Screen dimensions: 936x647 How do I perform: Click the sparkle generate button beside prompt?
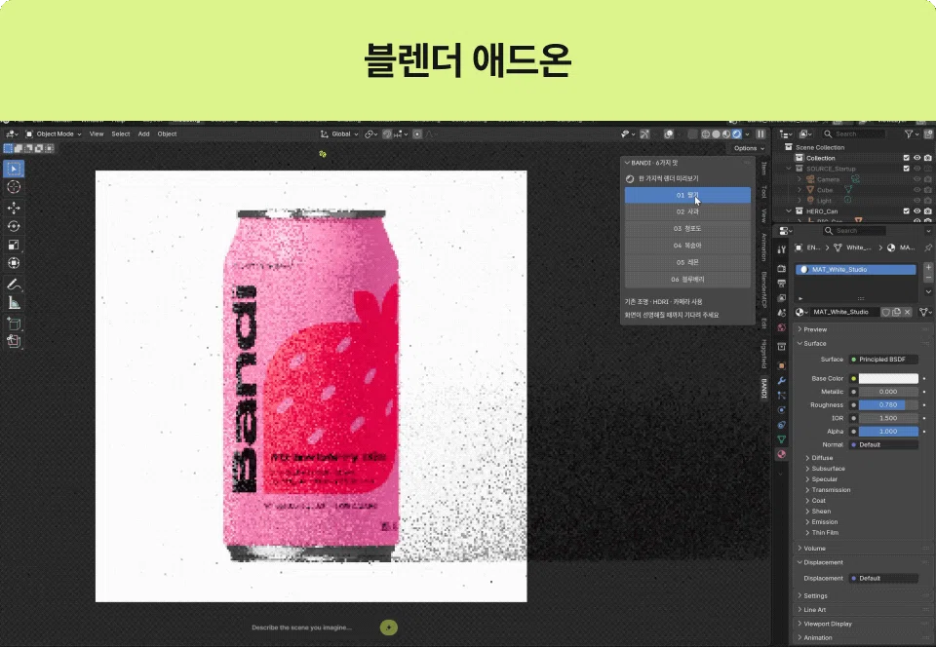point(389,628)
